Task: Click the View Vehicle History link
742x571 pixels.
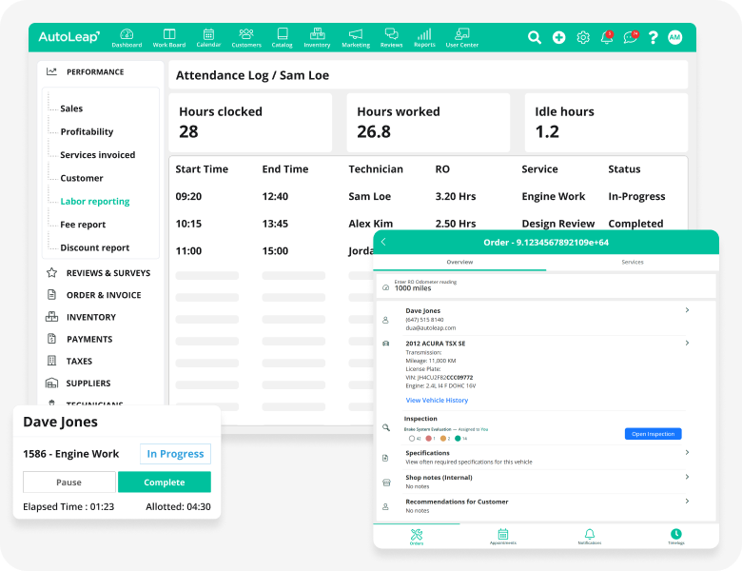Action: pyautogui.click(x=437, y=401)
